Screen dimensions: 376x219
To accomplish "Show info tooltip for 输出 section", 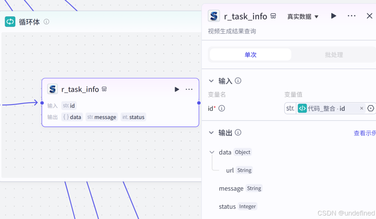I will [x=238, y=132].
